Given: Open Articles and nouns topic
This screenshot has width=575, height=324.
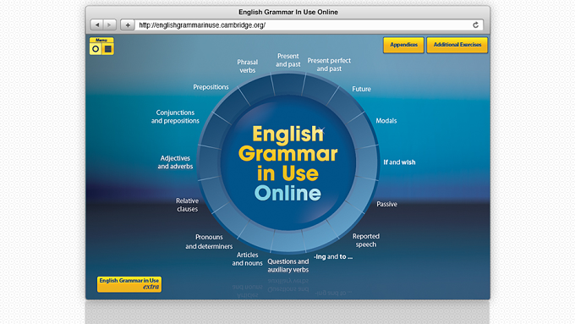Looking at the screenshot, I should (247, 259).
